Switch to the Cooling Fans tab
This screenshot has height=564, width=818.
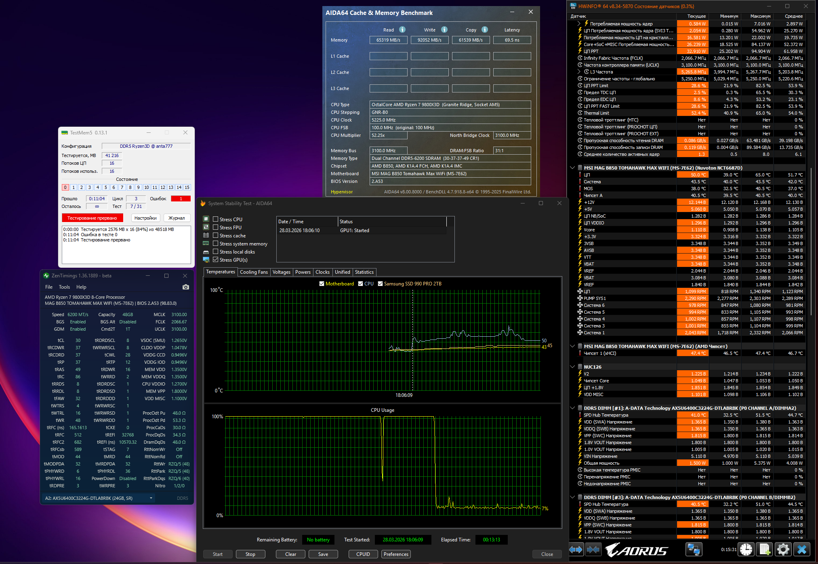254,272
